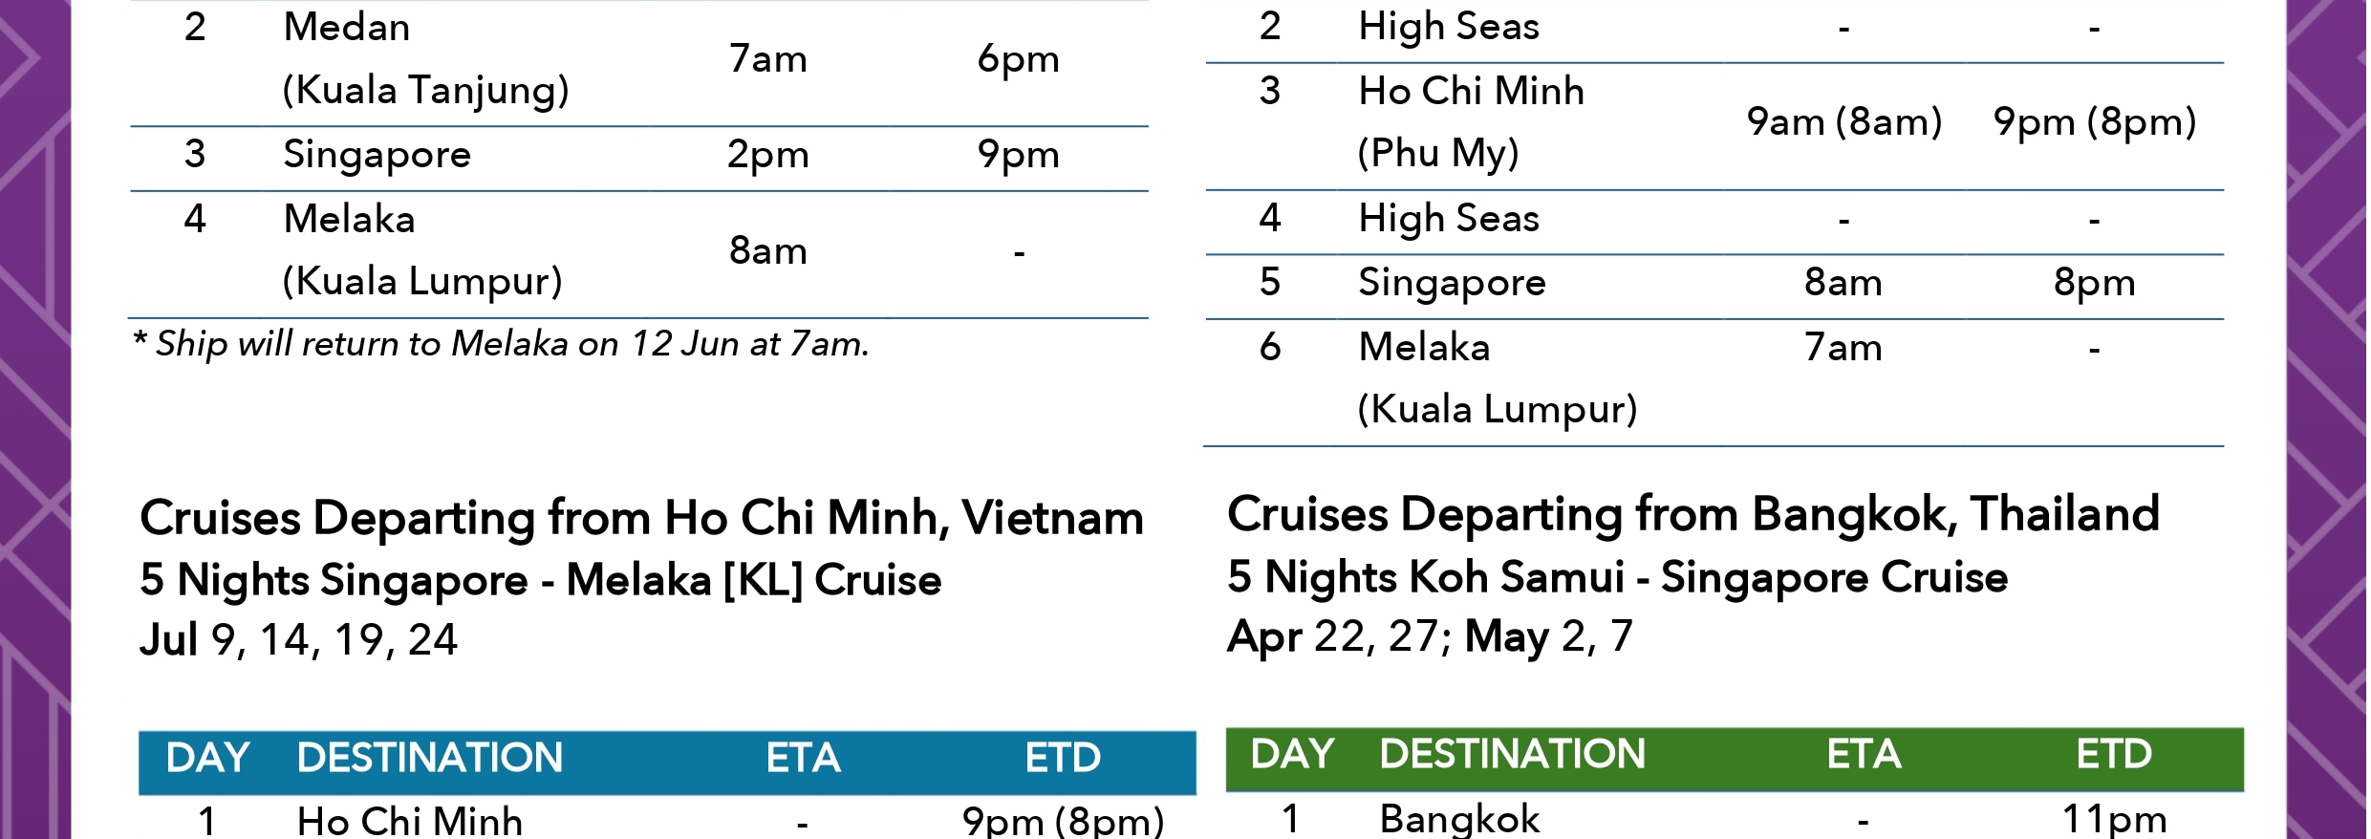The width and height of the screenshot is (2371, 839).
Task: Click the Jul 9, 14, 19, 24 dates
Action: coord(298,640)
